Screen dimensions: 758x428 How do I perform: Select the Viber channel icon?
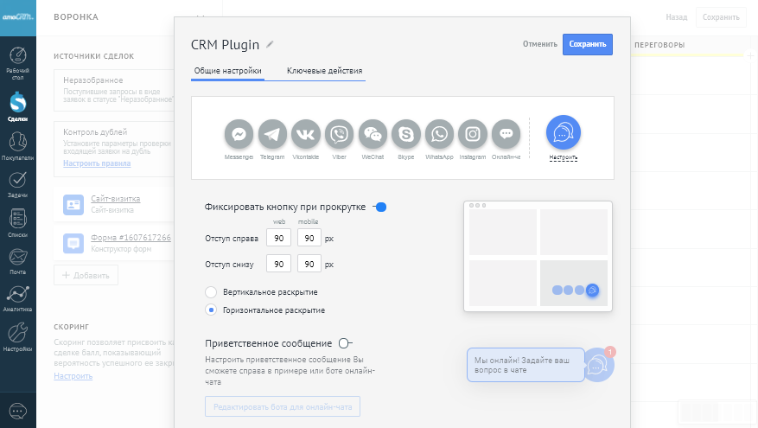pyautogui.click(x=339, y=134)
